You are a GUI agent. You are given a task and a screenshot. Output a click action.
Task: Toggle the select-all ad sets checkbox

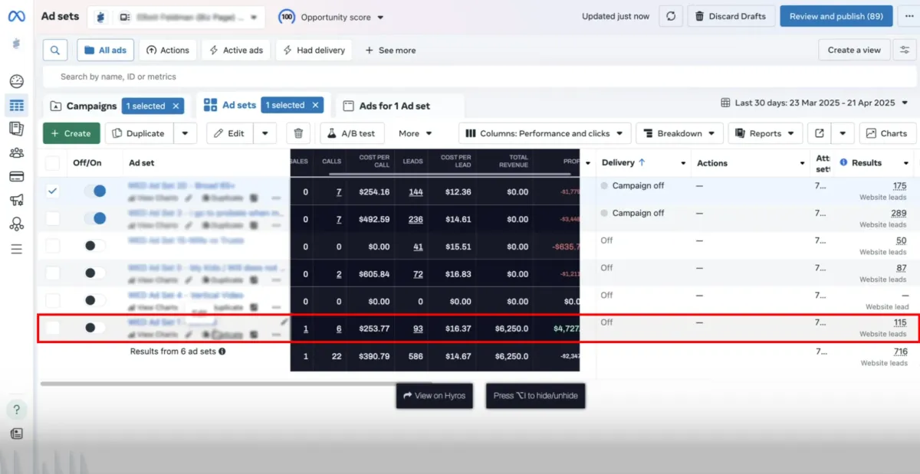[52, 163]
